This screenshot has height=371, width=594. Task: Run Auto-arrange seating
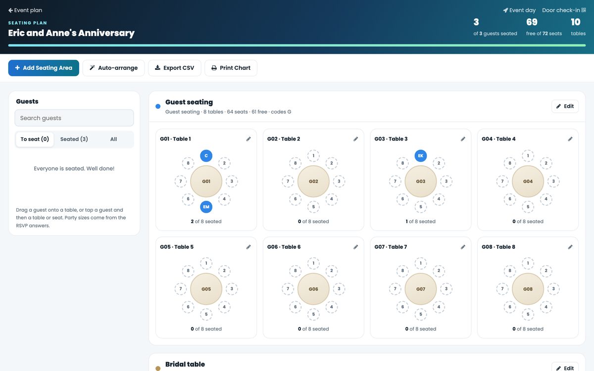(x=113, y=68)
